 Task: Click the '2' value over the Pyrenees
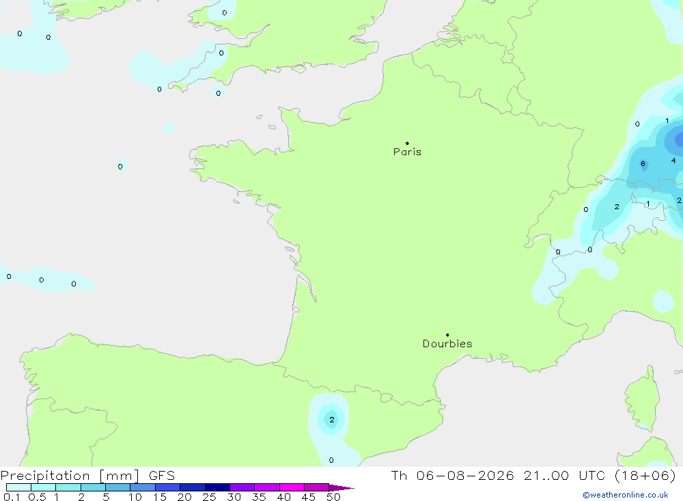coord(332,420)
